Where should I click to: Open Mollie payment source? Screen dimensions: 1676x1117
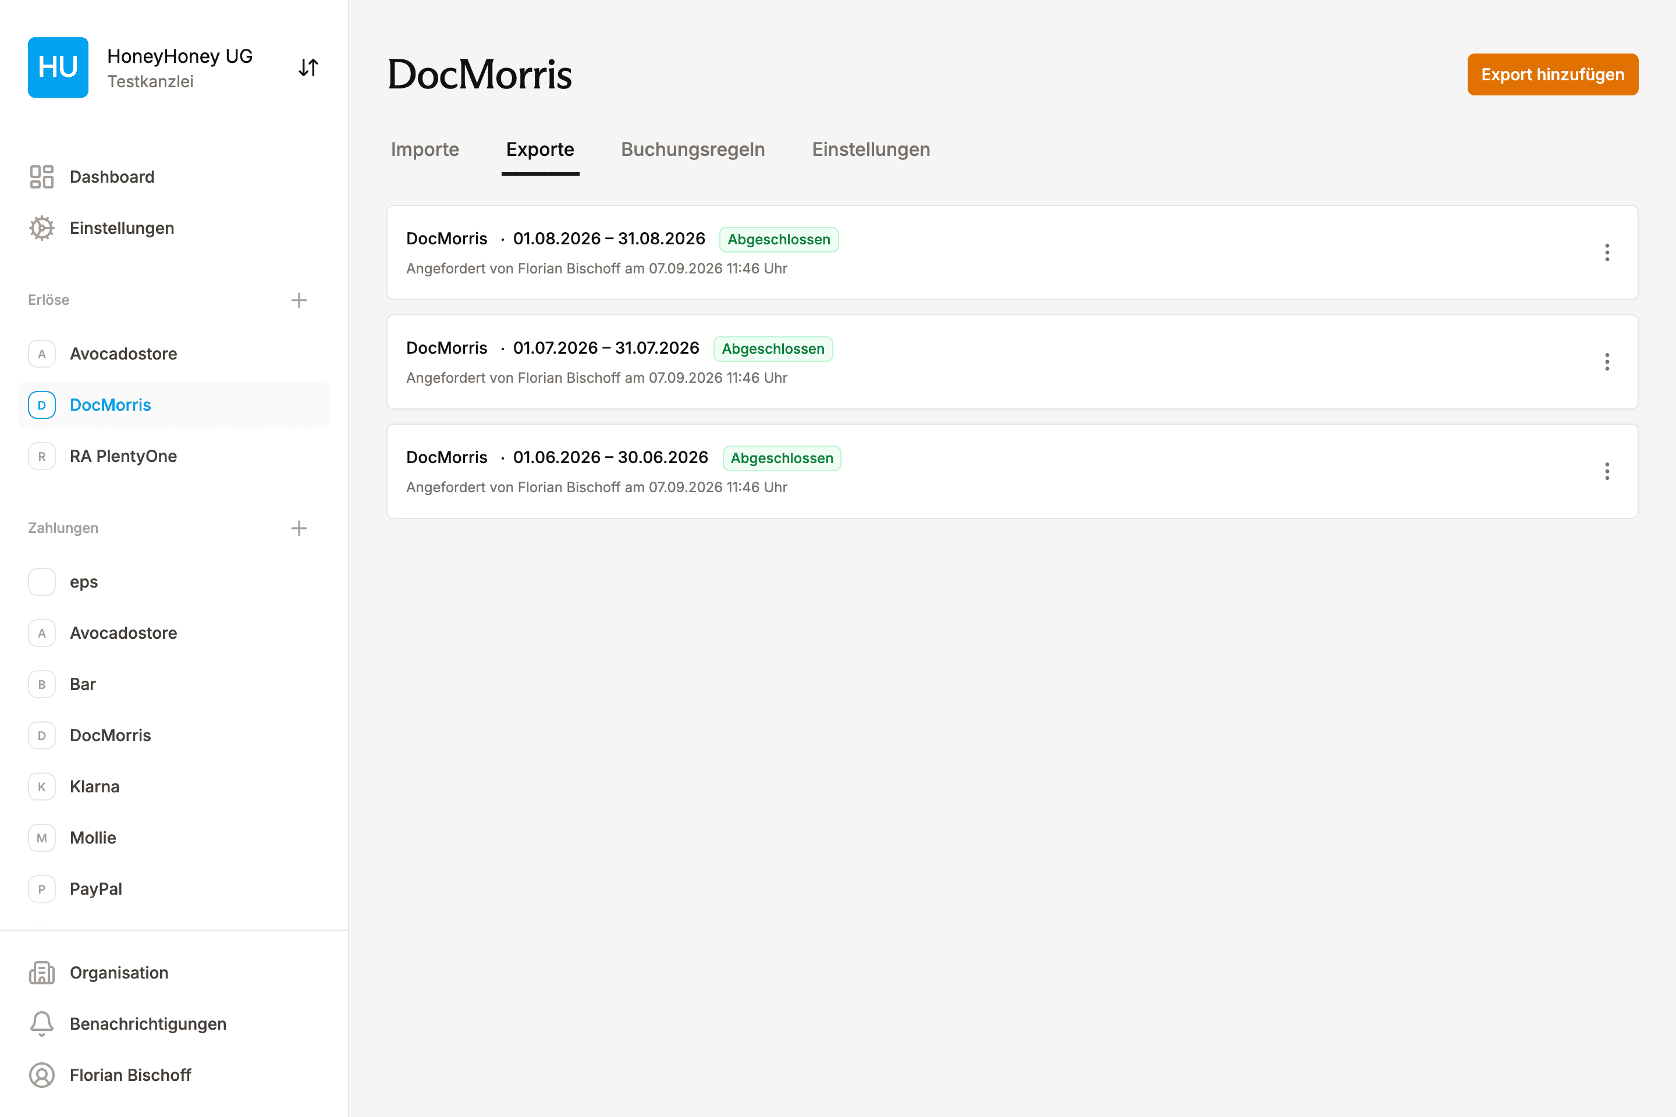[x=174, y=838]
